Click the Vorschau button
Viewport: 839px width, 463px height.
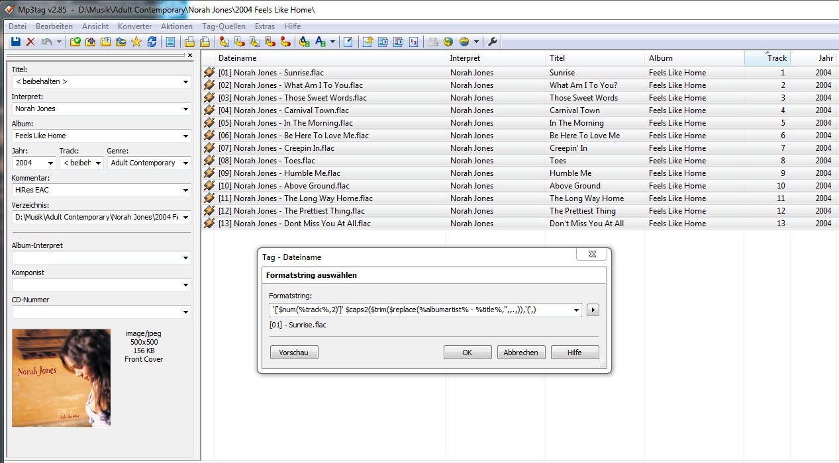coord(294,353)
